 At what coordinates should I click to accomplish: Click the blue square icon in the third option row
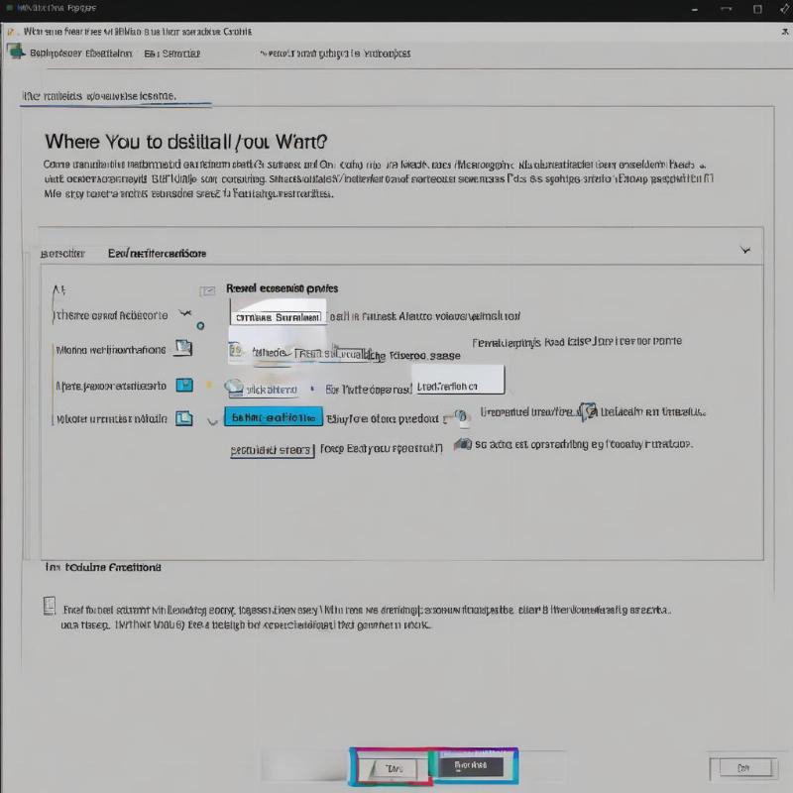tap(183, 385)
